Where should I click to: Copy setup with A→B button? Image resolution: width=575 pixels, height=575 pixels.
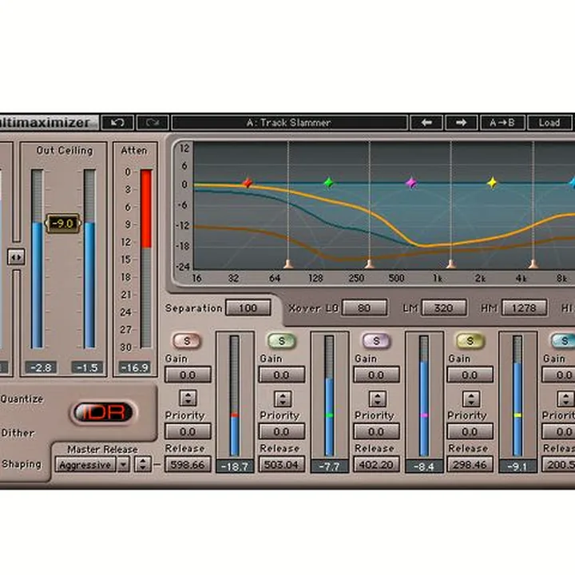(502, 122)
